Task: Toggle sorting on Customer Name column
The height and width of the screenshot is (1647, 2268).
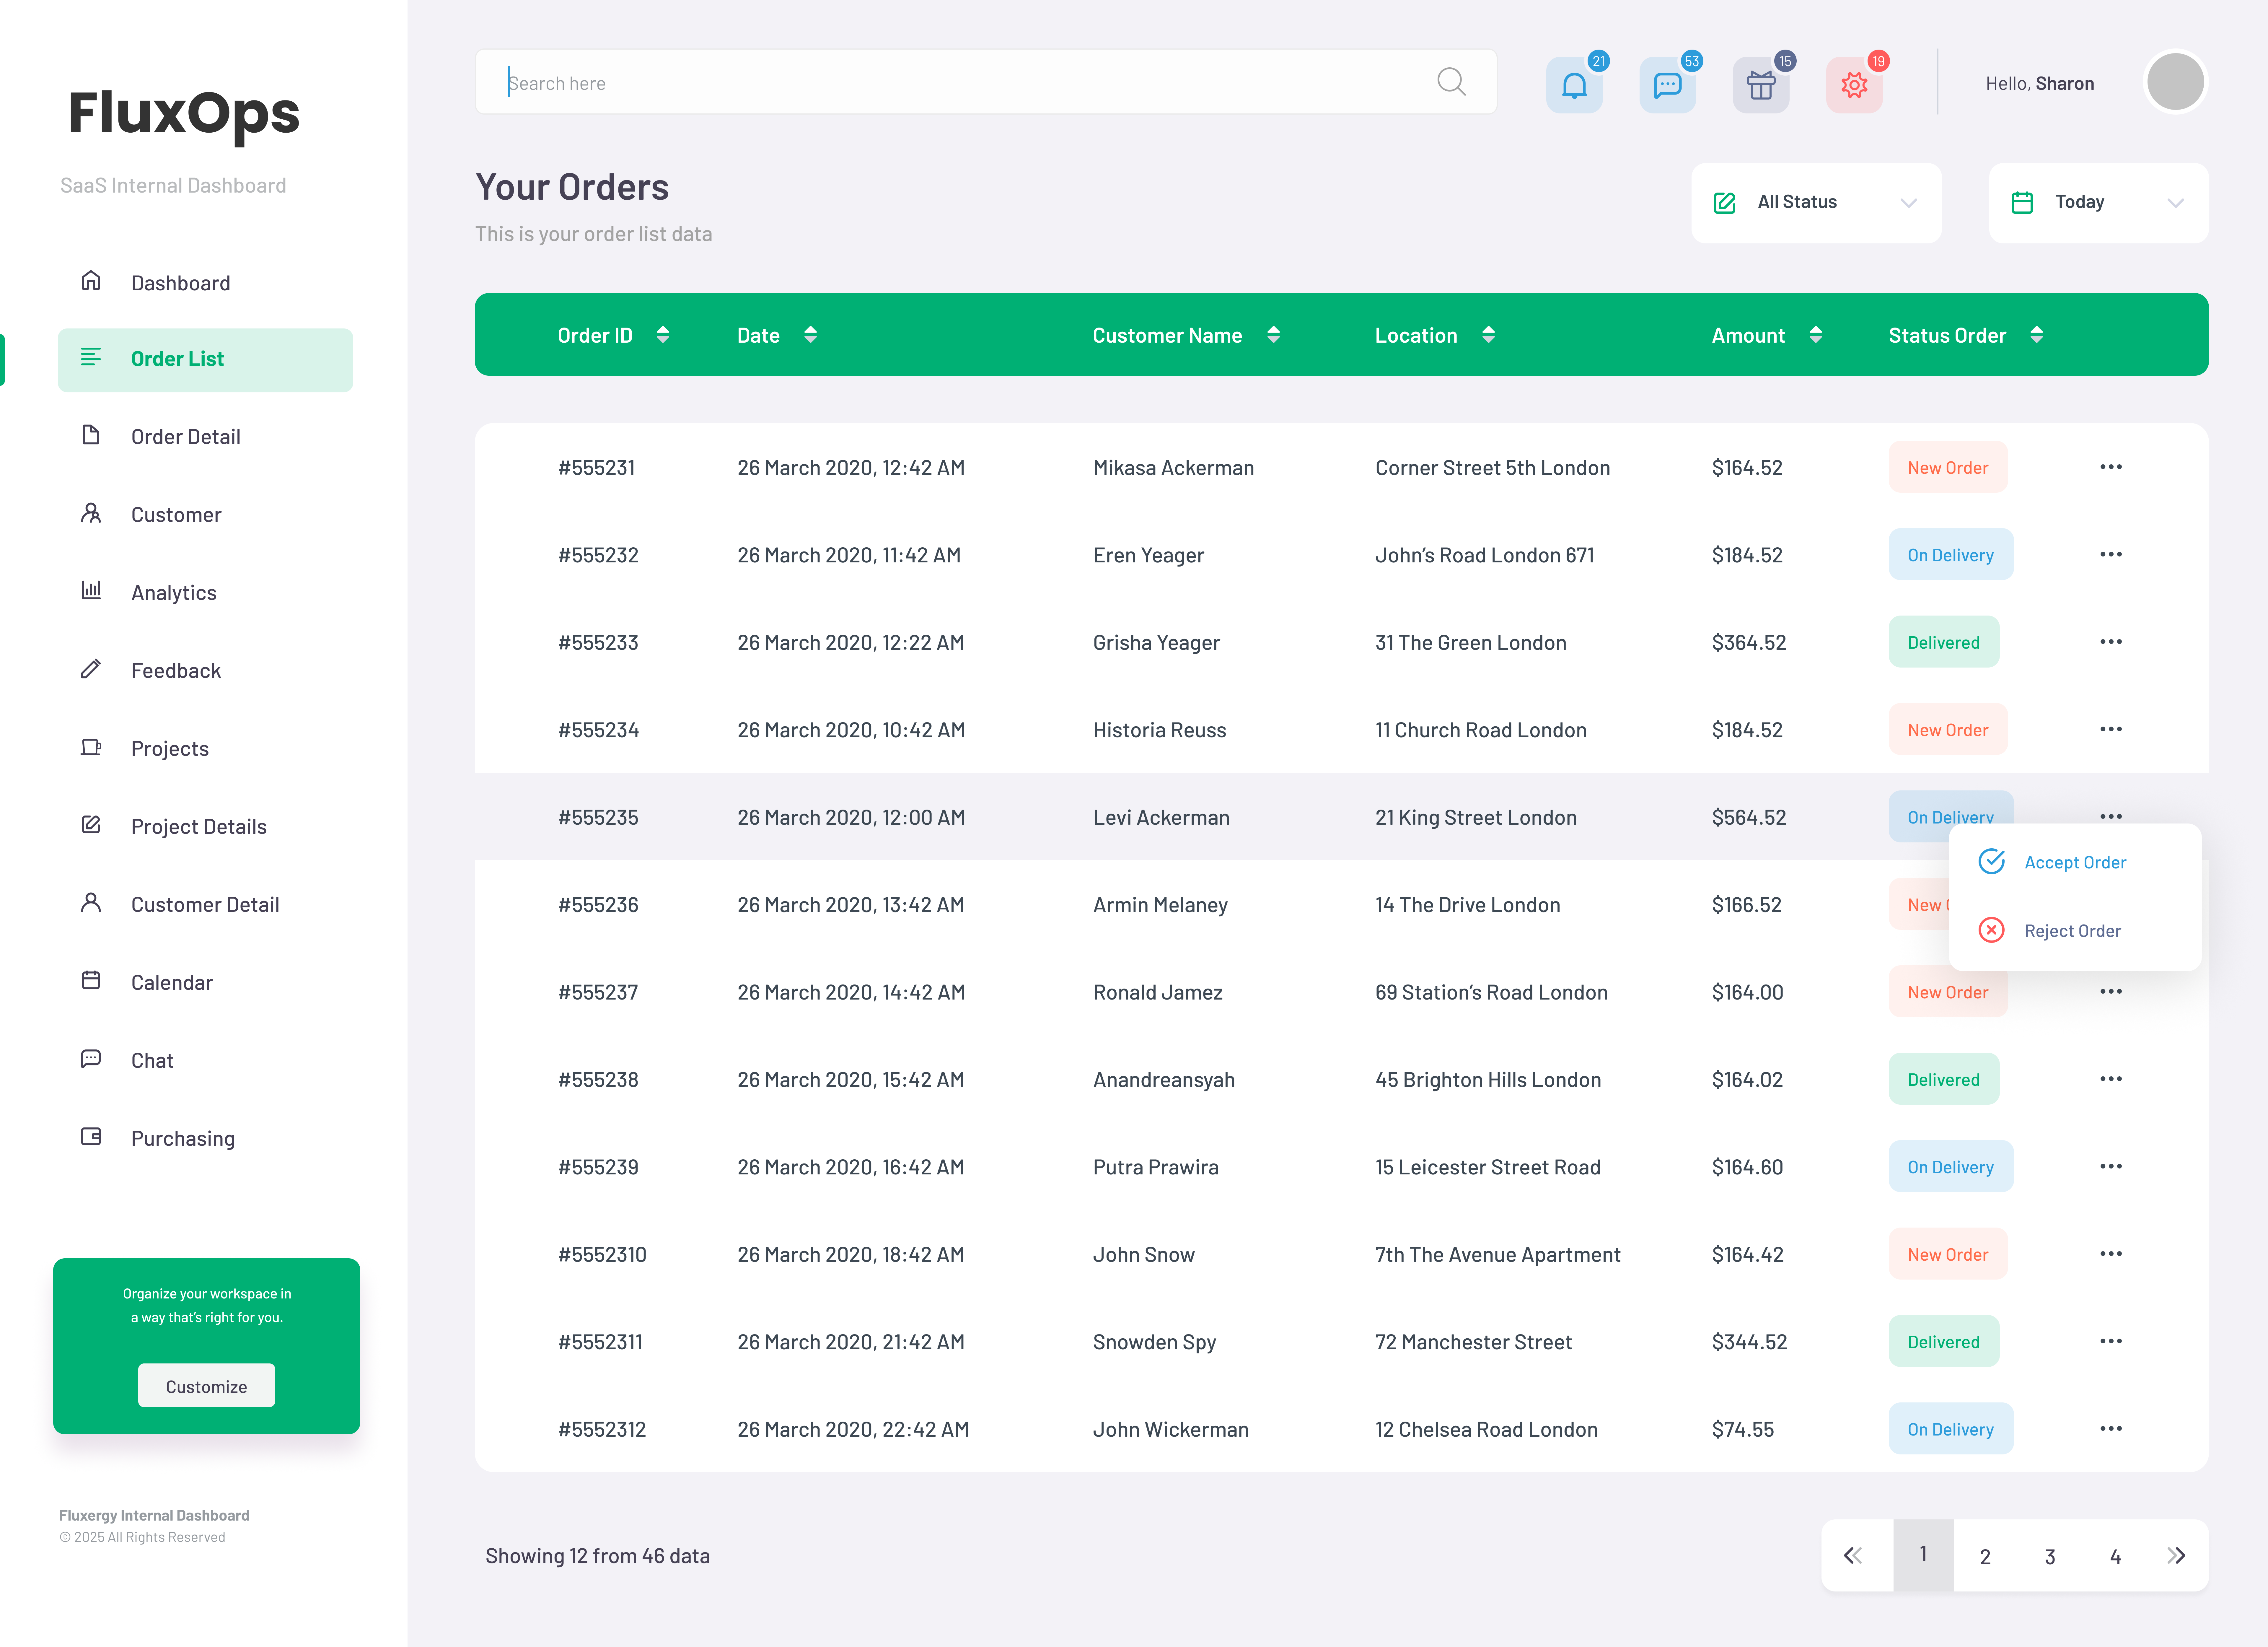Action: coord(1274,334)
